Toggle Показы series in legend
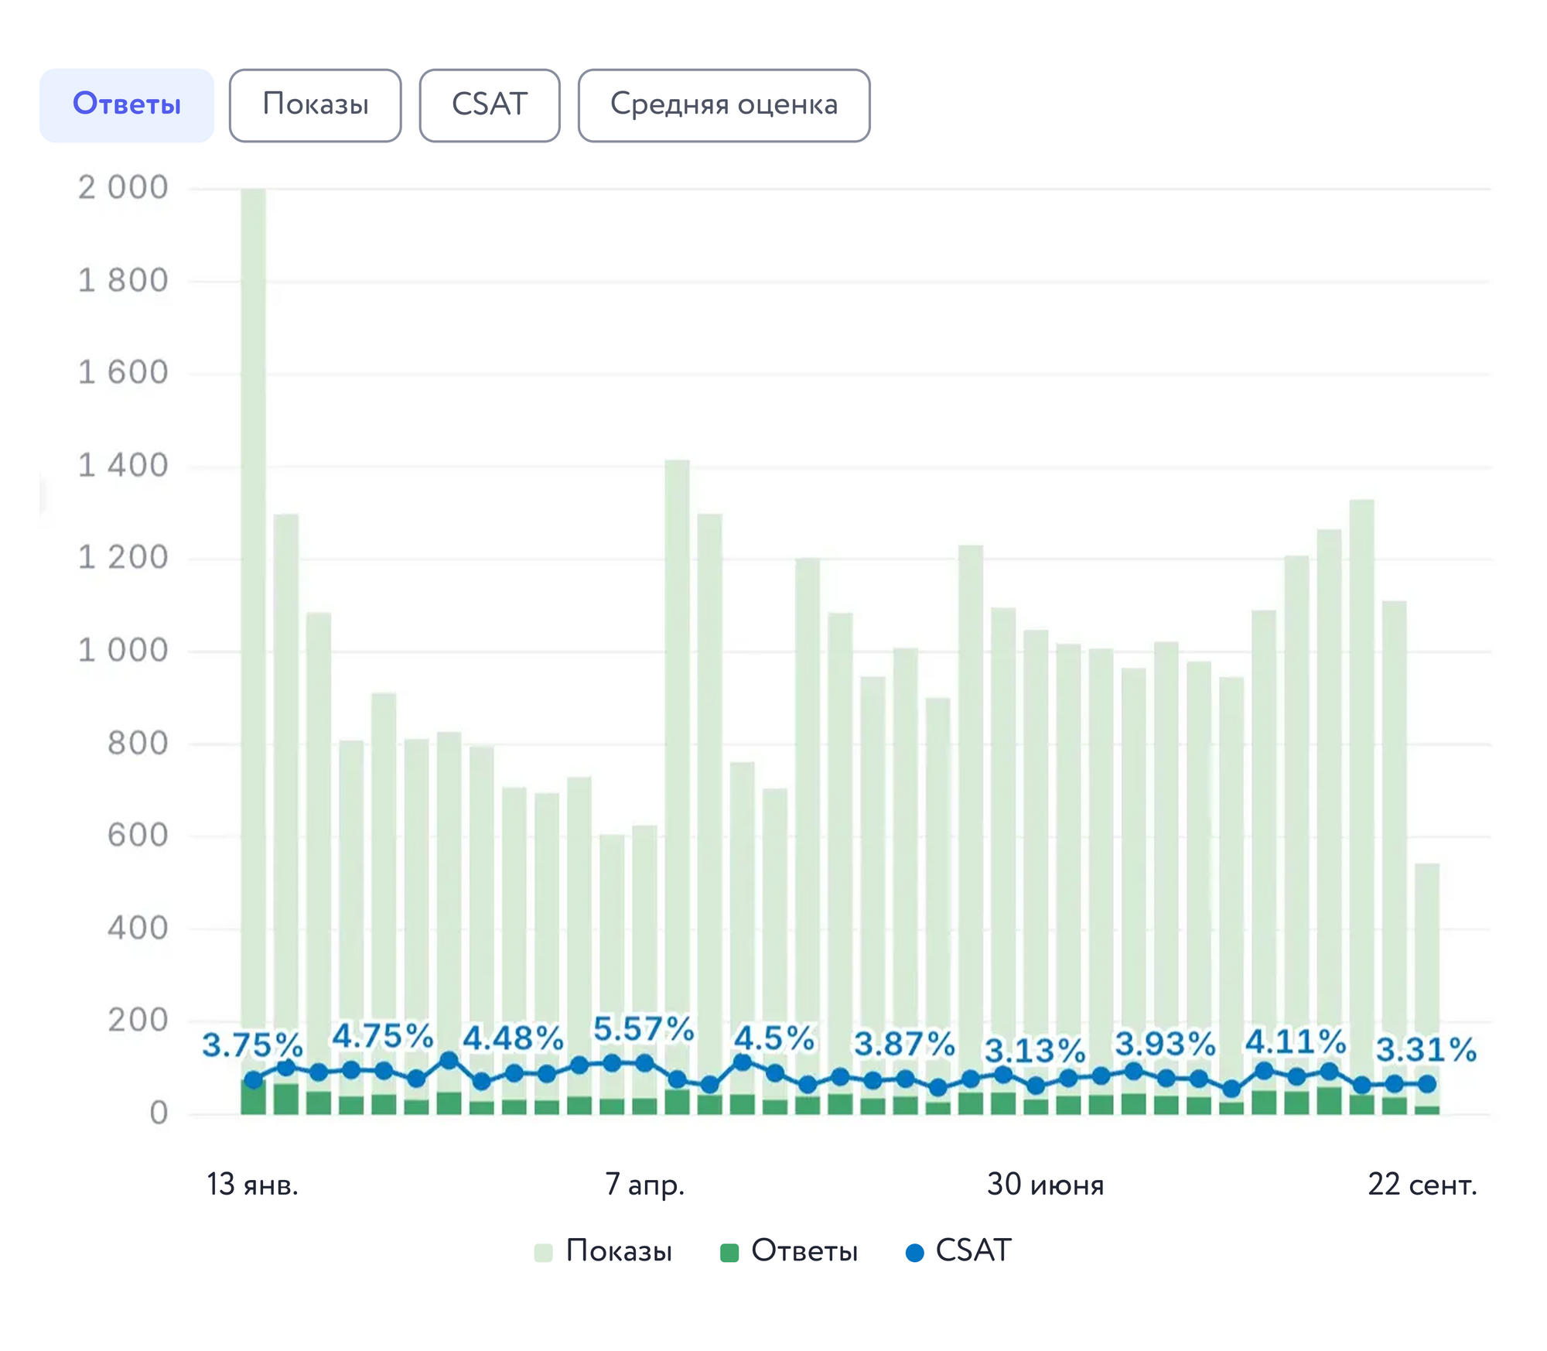The width and height of the screenshot is (1547, 1351). coord(619,1250)
